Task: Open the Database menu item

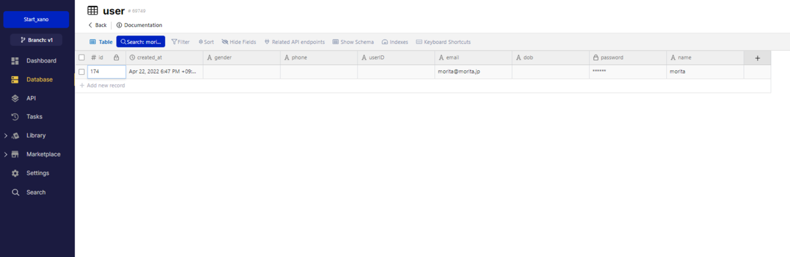Action: 39,80
